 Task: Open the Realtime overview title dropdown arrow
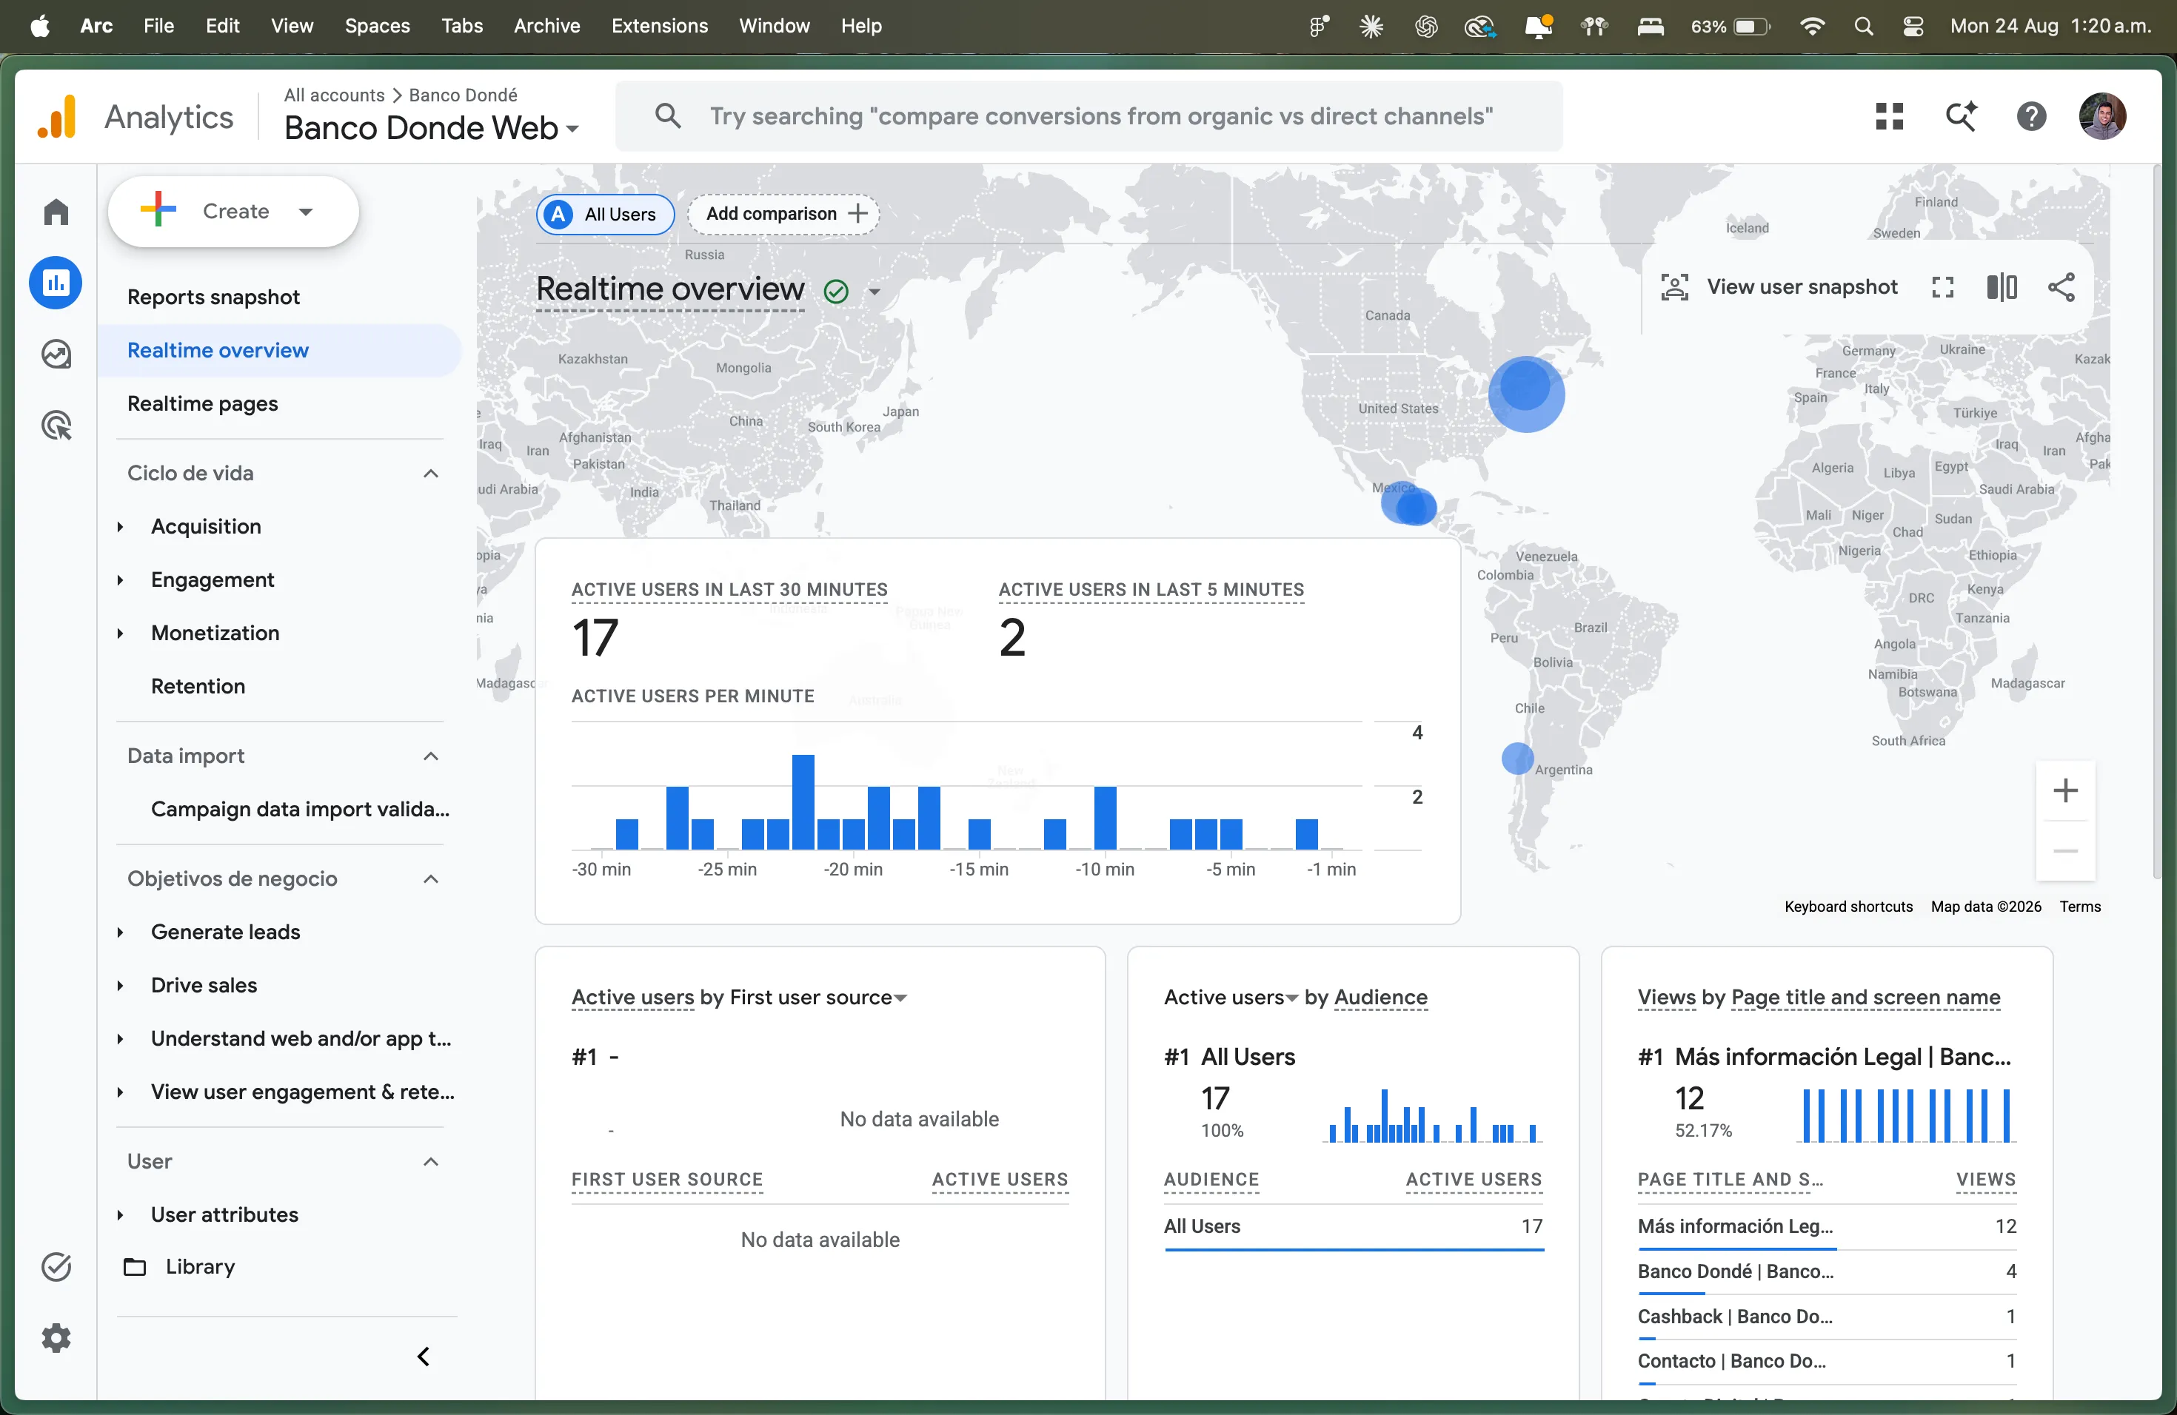coord(875,292)
